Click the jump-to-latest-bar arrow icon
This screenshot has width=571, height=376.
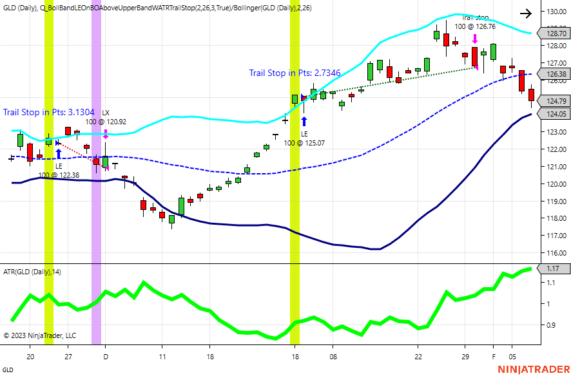(x=525, y=13)
